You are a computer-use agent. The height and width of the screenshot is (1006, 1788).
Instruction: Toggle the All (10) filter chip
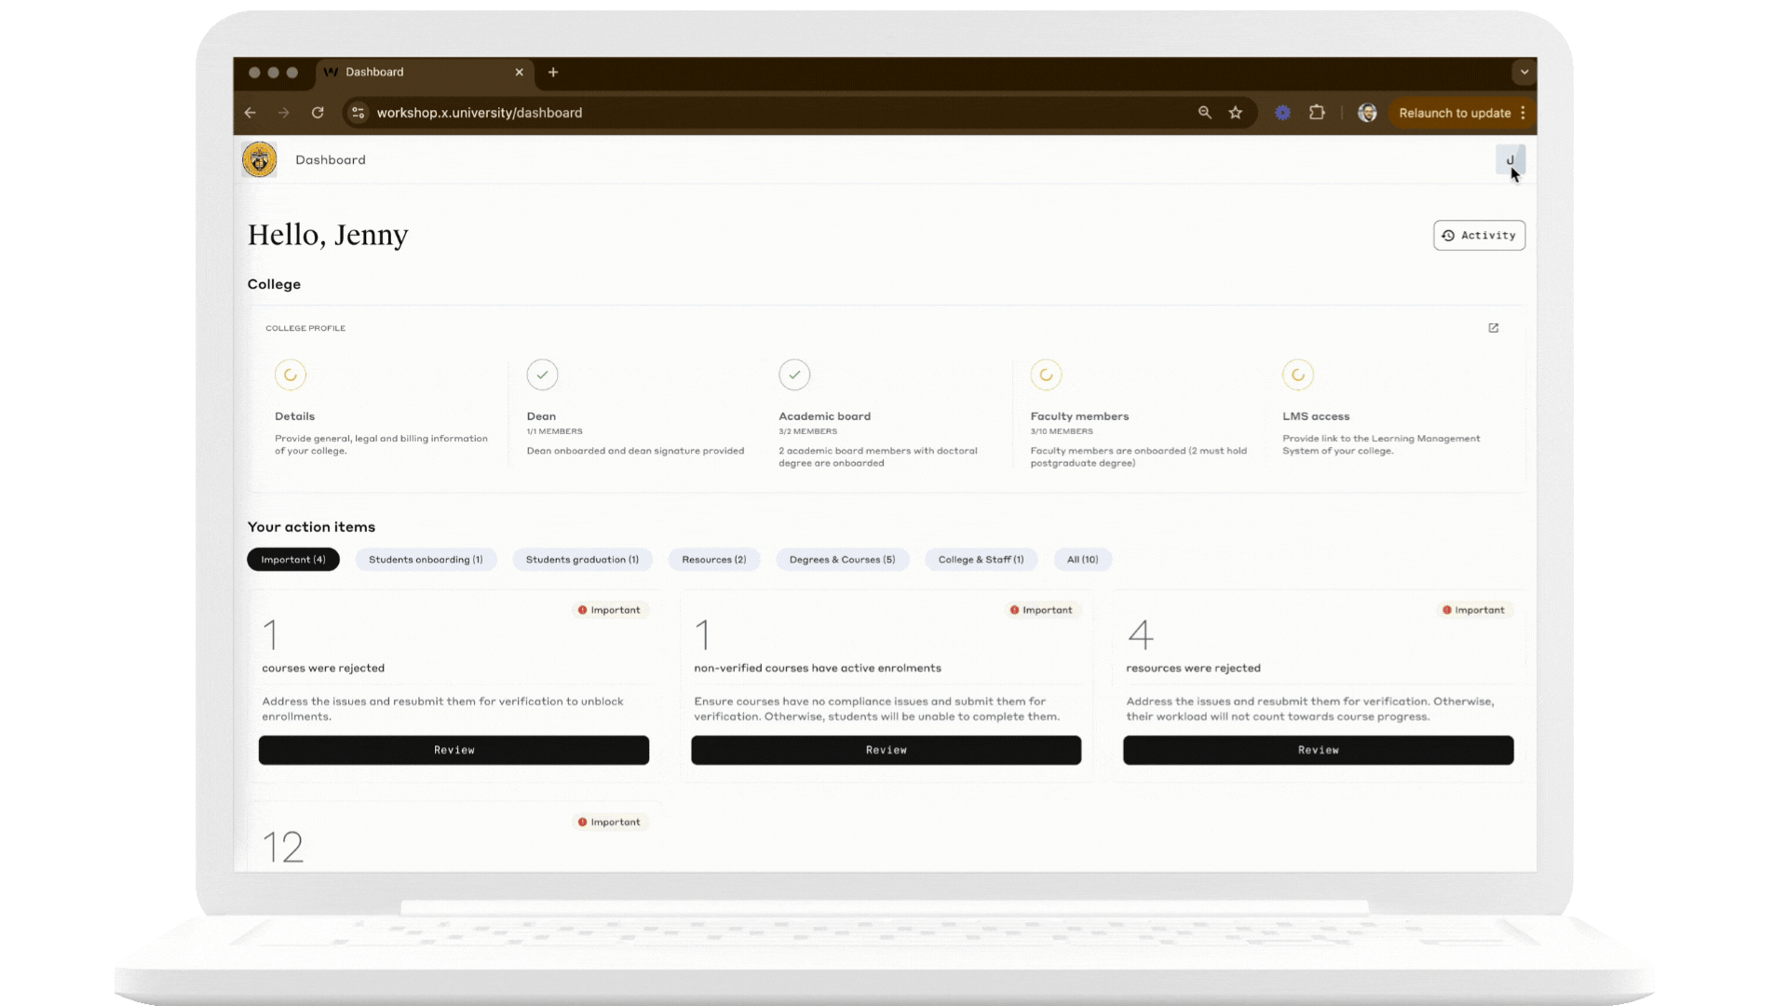click(x=1082, y=559)
